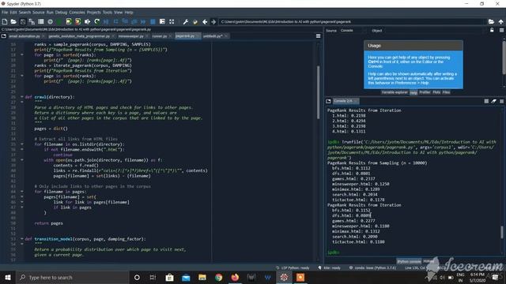Open Windows Start menu
This screenshot has height=284, width=506.
click(x=8, y=277)
